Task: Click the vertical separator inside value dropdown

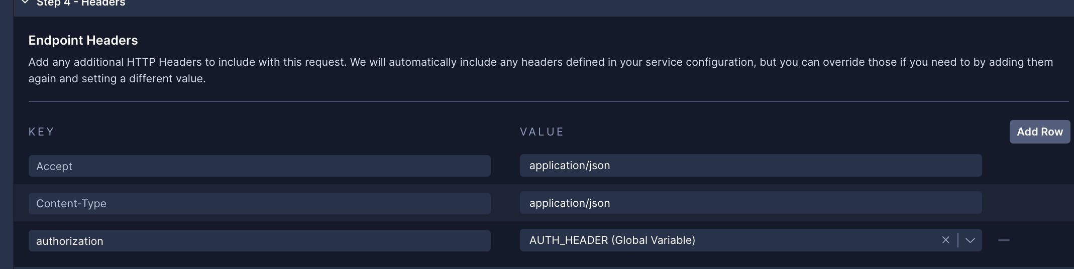Action: click(958, 240)
